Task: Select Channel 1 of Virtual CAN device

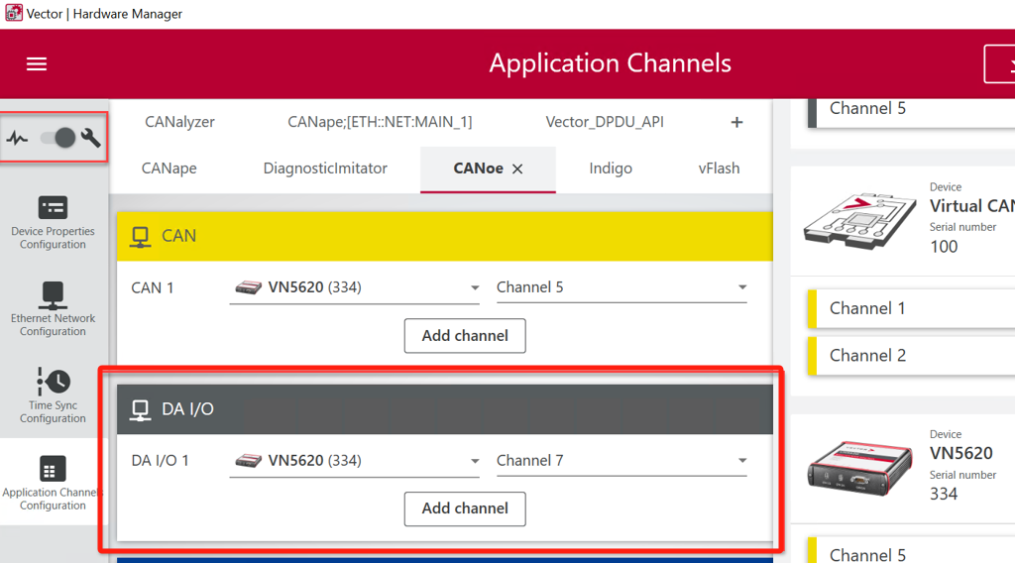Action: (912, 308)
